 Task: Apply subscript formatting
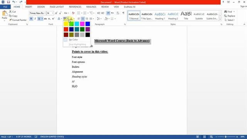click(49, 19)
